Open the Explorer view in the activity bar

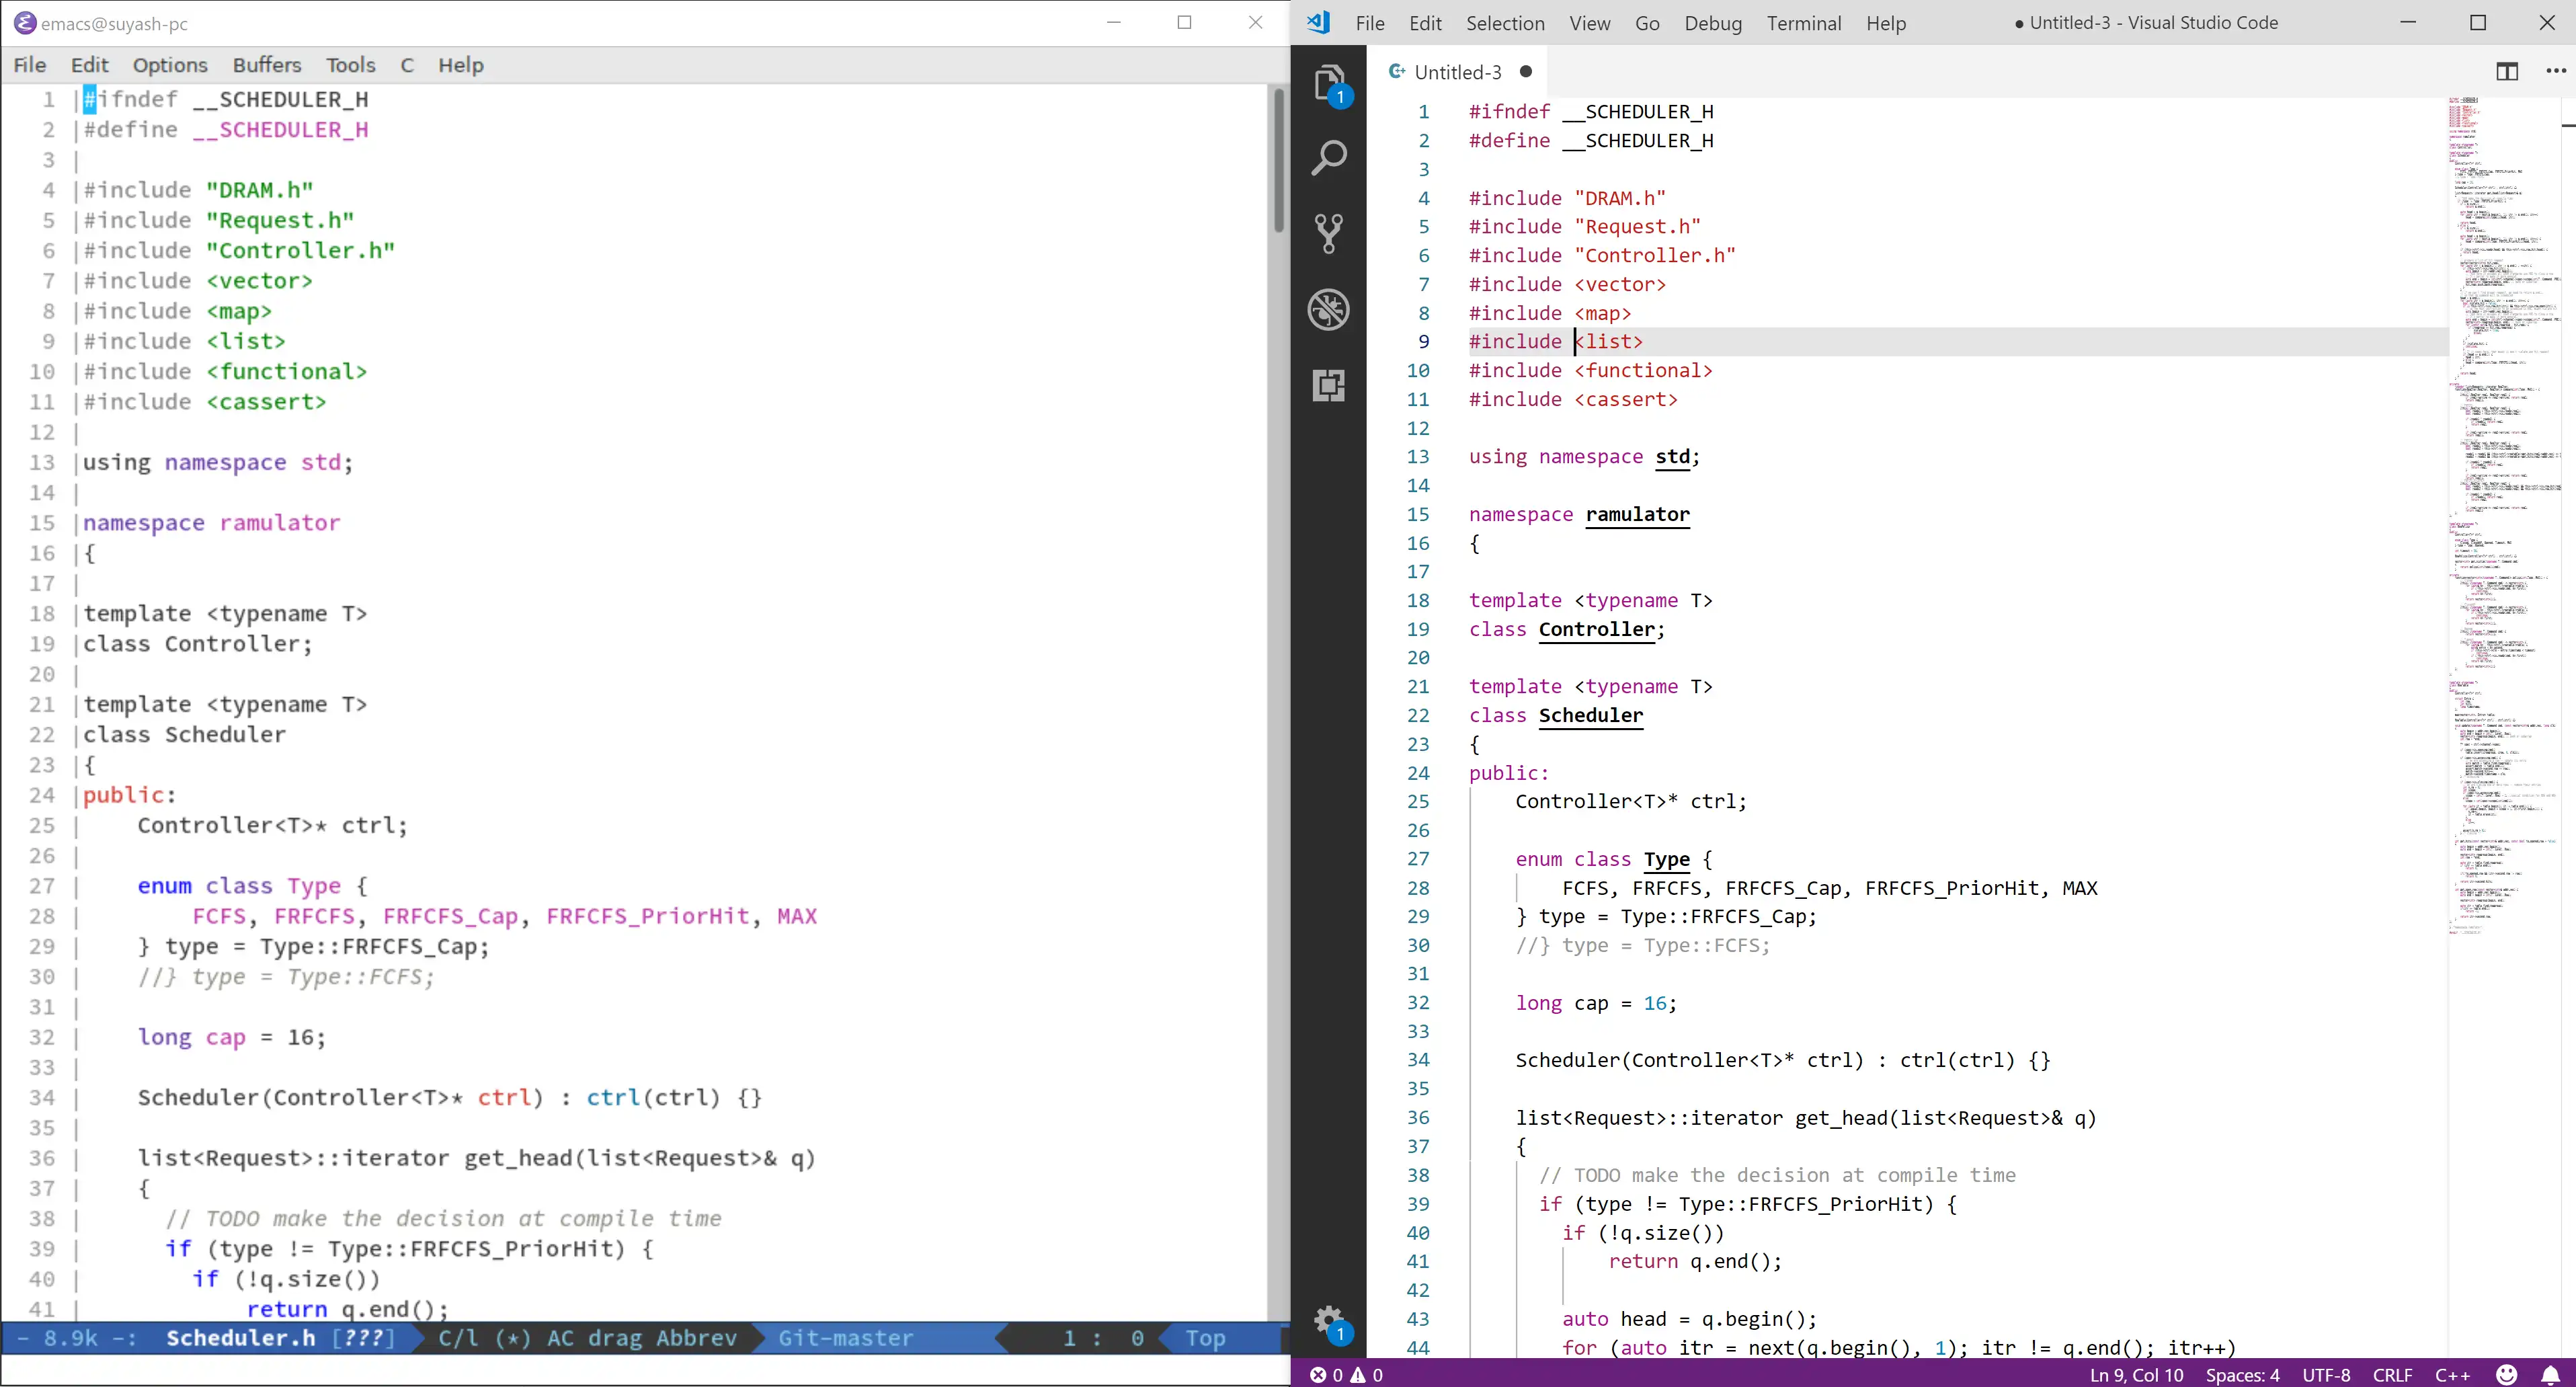(1330, 85)
